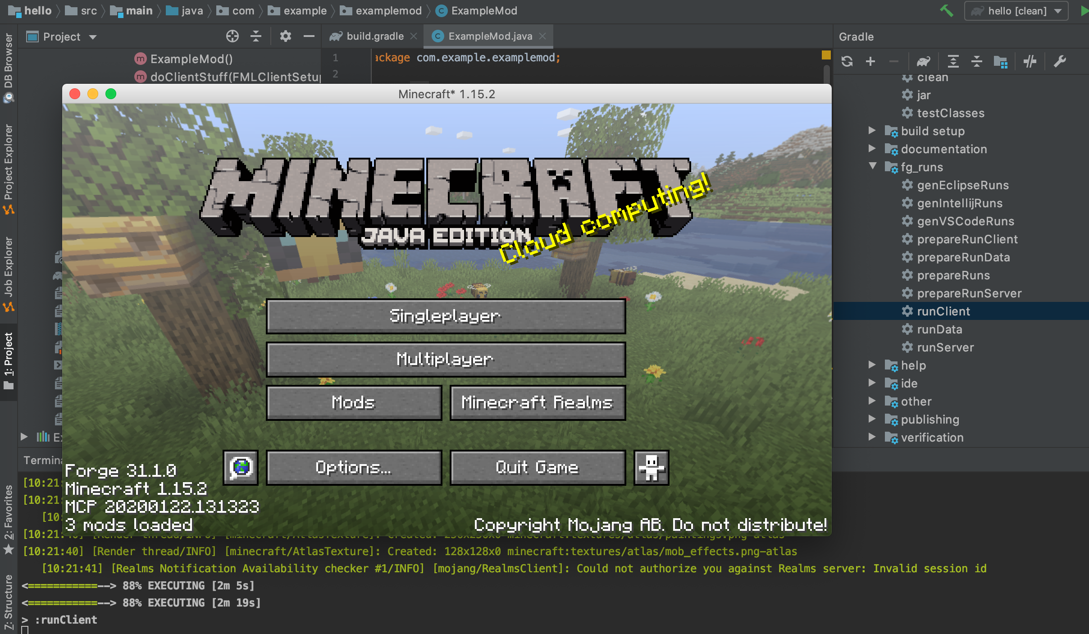Expand the build setup task group
Image resolution: width=1089 pixels, height=634 pixels.
[x=872, y=131]
